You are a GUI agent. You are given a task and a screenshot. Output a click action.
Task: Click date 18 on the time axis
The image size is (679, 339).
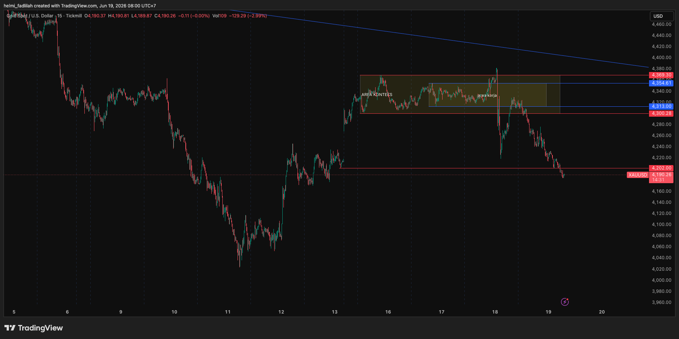495,312
